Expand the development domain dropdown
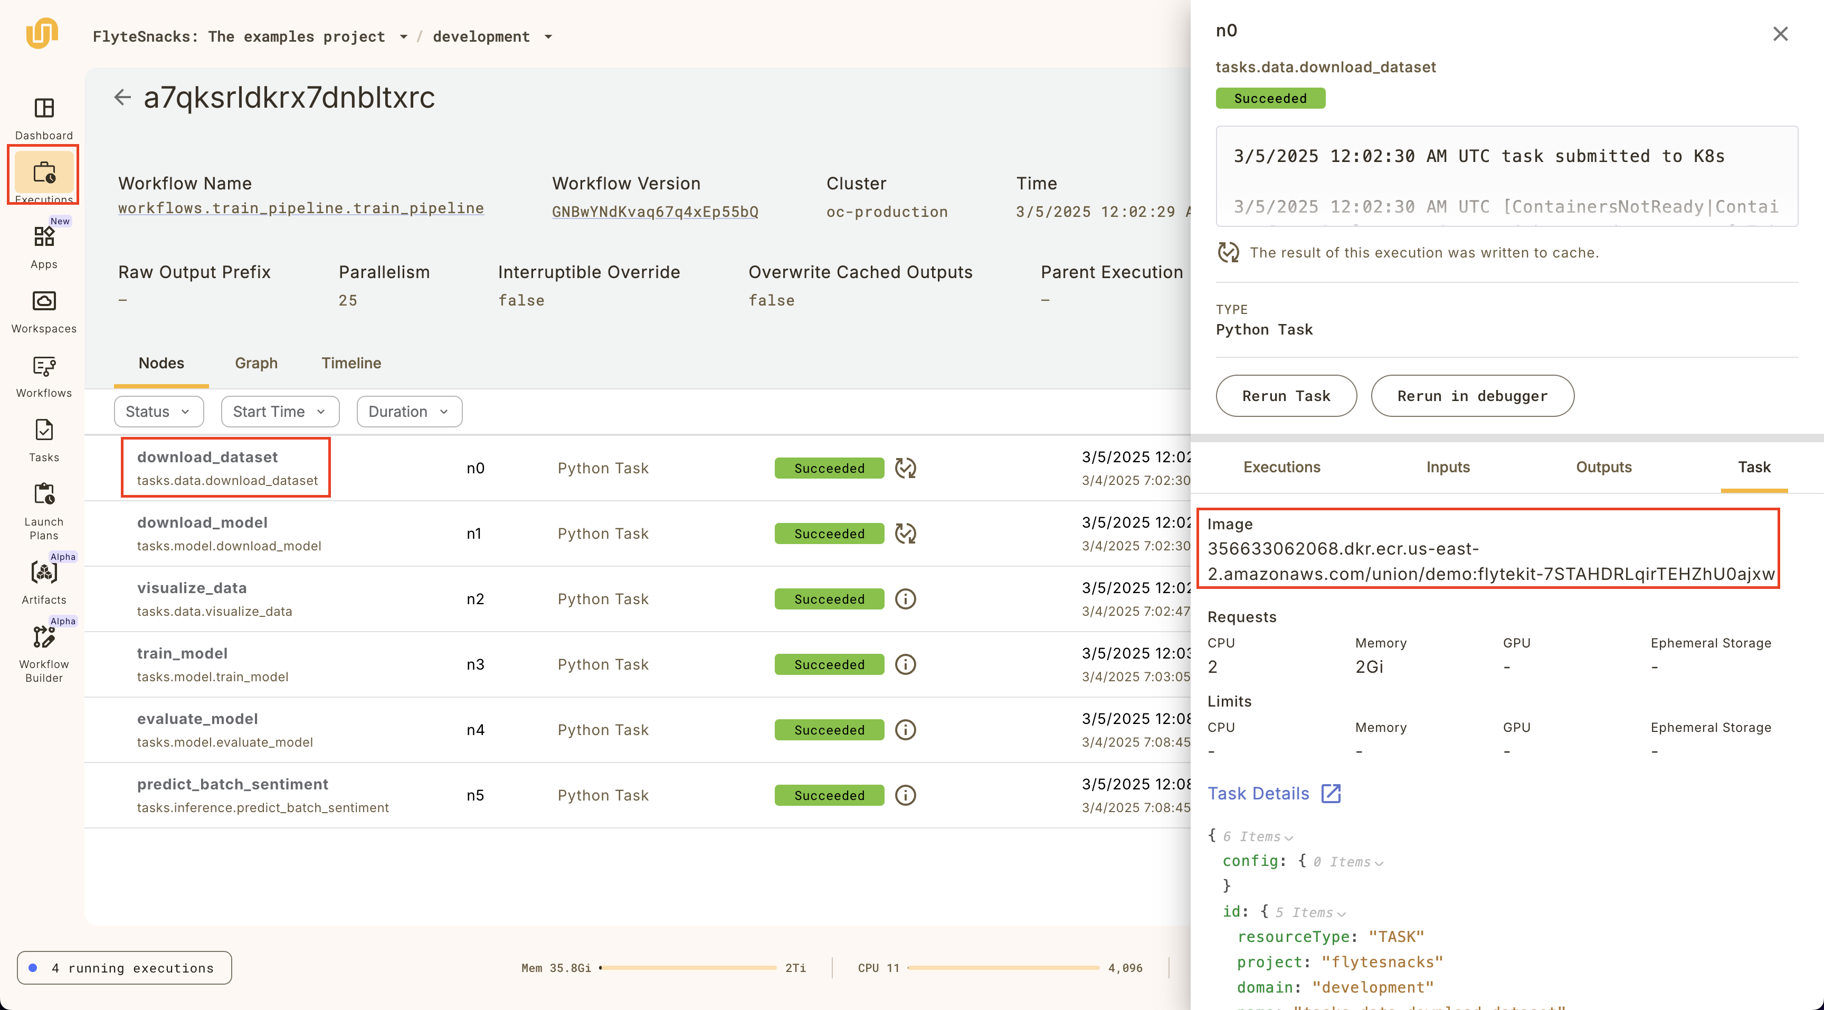 [x=548, y=37]
